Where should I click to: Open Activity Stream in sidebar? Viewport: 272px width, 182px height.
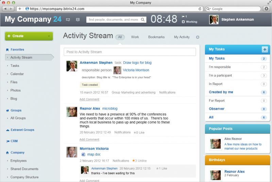(29, 58)
